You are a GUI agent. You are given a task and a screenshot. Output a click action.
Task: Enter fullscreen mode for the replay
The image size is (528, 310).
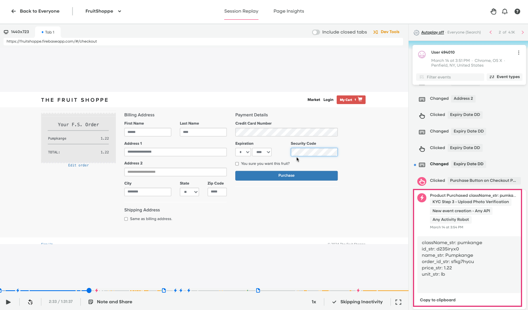point(398,302)
